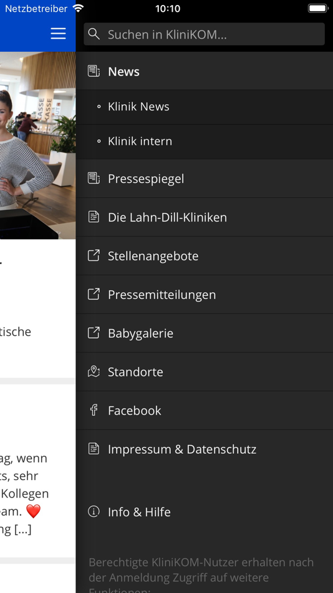Open the Pressemitteilungen link

(204, 294)
